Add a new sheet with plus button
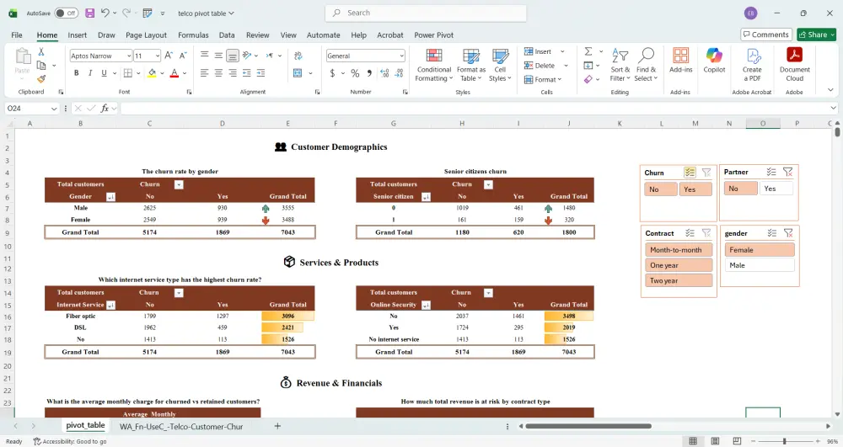 tap(277, 426)
